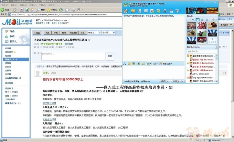
Task: Click the IE Mail envelope icon
Action: [67, 10]
